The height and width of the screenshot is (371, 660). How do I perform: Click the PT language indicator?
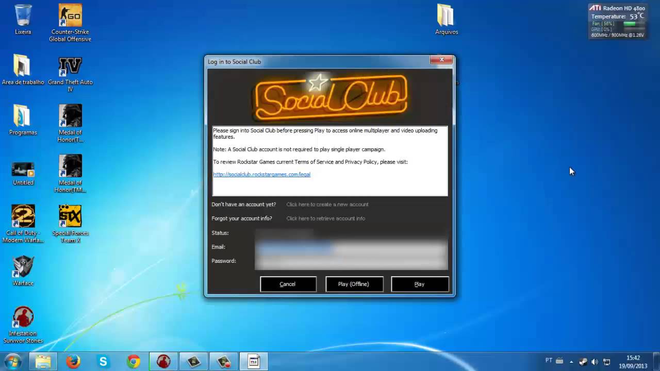549,360
